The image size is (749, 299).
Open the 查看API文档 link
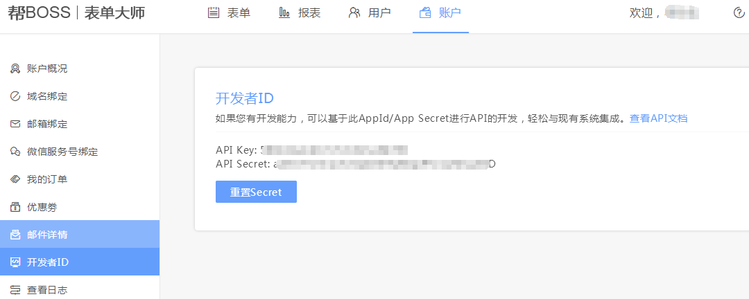click(x=658, y=118)
